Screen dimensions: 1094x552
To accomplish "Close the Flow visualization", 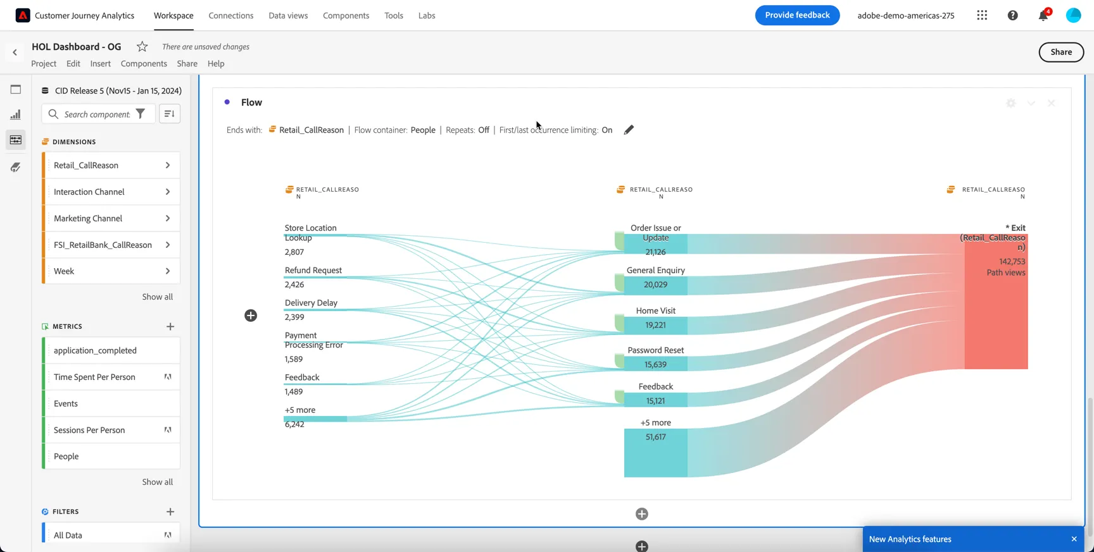I will tap(1052, 103).
